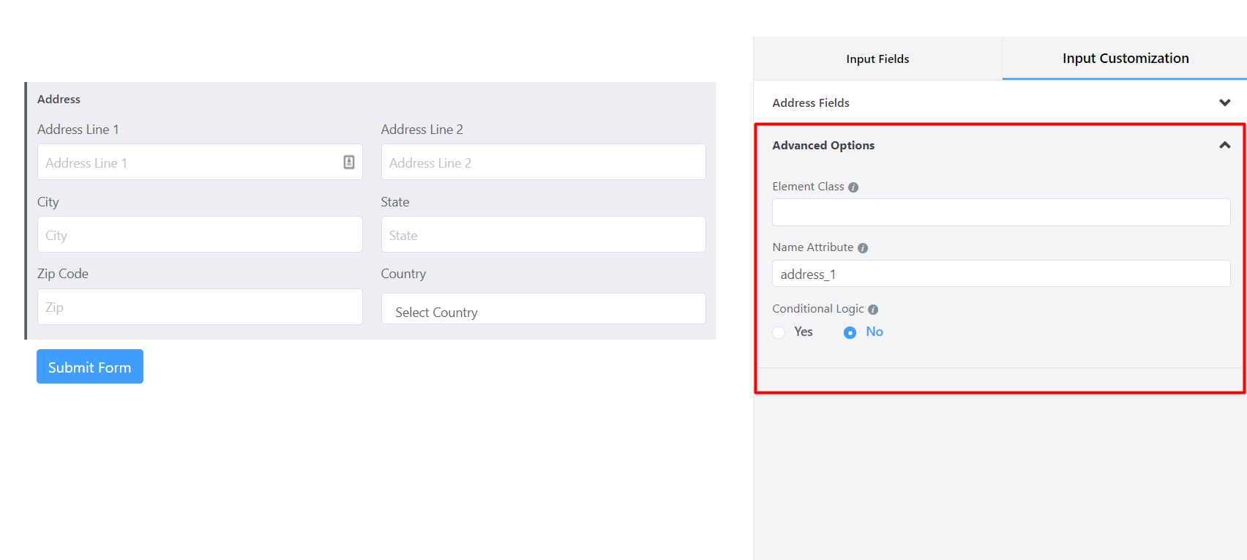The image size is (1247, 560).
Task: Click the Submit Form button
Action: tap(90, 367)
